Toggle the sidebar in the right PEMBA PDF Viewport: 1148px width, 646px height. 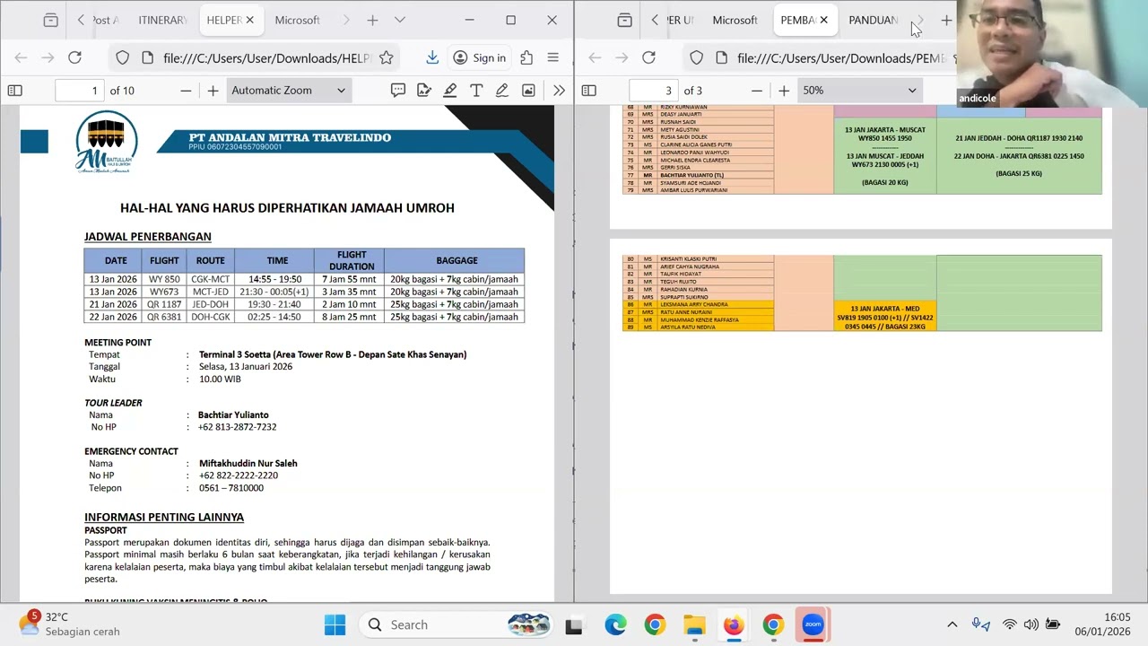point(589,90)
